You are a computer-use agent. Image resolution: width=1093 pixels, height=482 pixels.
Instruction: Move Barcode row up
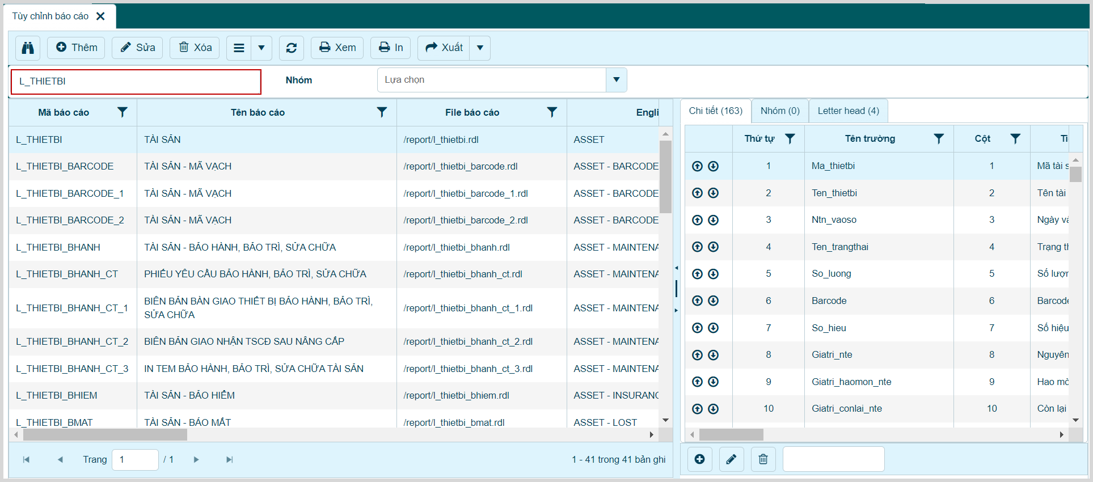pos(698,301)
